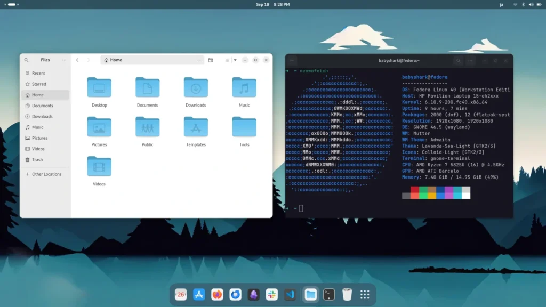This screenshot has height=307, width=546.
Task: Launch Obsidian from the dock
Action: point(253,294)
